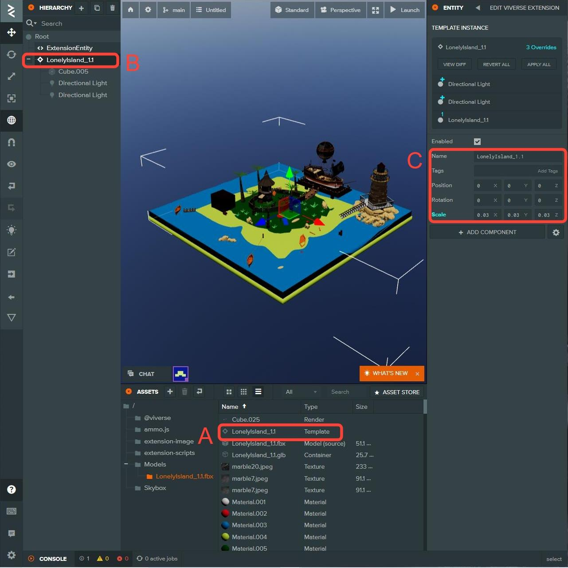Open the All asset filter dropdown
The height and width of the screenshot is (568, 568).
(301, 392)
